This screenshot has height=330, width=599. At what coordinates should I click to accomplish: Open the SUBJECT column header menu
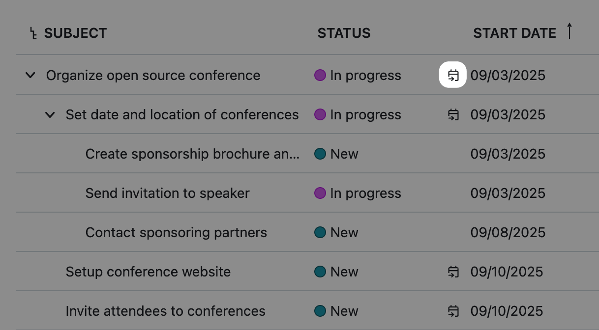(x=75, y=33)
